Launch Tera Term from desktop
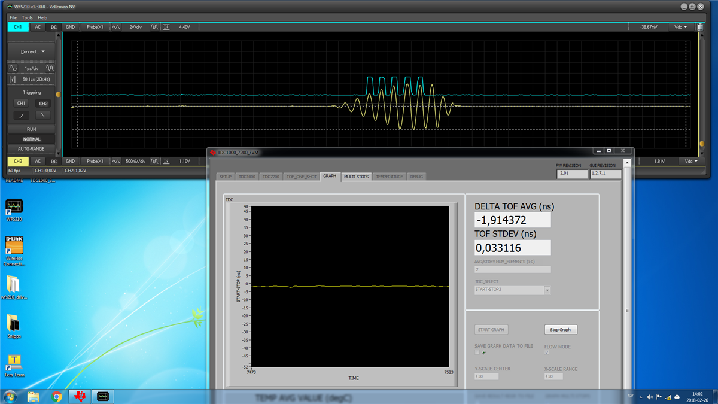 [14, 365]
